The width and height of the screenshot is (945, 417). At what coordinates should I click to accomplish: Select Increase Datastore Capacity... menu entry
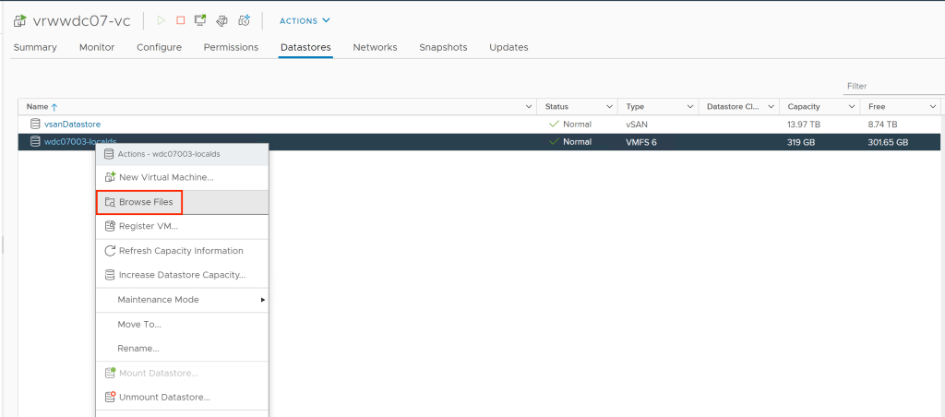[x=181, y=275]
